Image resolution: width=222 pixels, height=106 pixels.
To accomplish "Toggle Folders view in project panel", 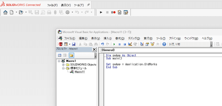I will [71, 55].
